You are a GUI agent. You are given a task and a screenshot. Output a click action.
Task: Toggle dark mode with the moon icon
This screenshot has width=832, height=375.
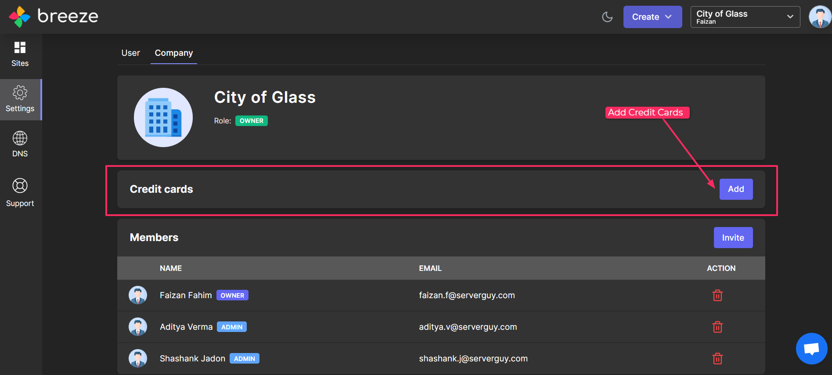607,17
